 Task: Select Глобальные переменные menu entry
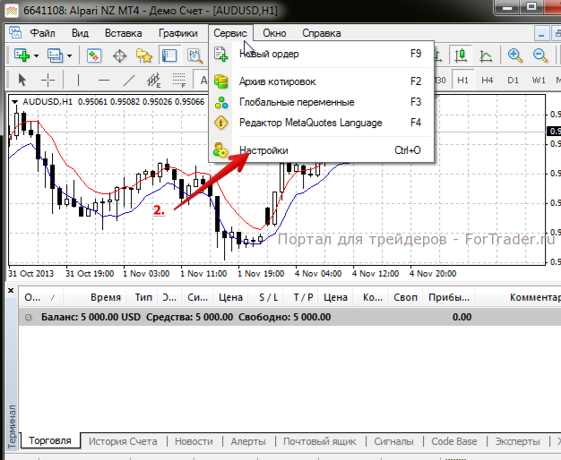click(x=322, y=102)
